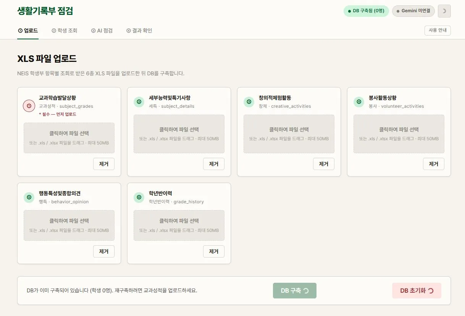Click the DB 초기화 reset button
Screen dimensions: 465x316
tap(417, 291)
